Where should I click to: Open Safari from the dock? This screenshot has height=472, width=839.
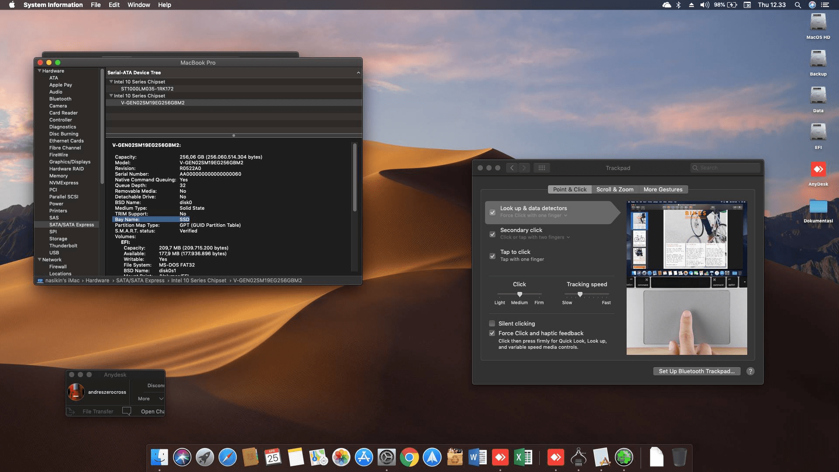coord(228,458)
